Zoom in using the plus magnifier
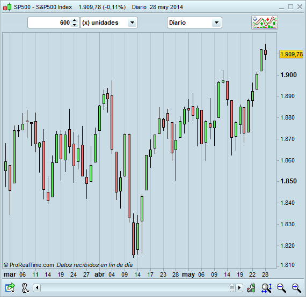The width and height of the screenshot is (306, 297). coord(296,288)
